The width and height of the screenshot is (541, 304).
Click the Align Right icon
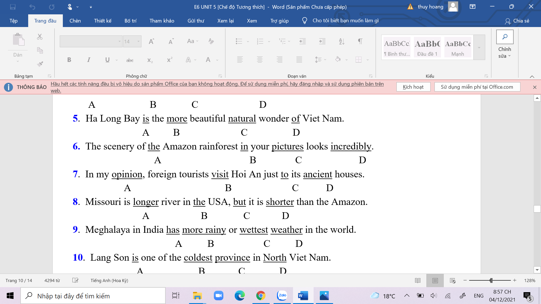280,59
